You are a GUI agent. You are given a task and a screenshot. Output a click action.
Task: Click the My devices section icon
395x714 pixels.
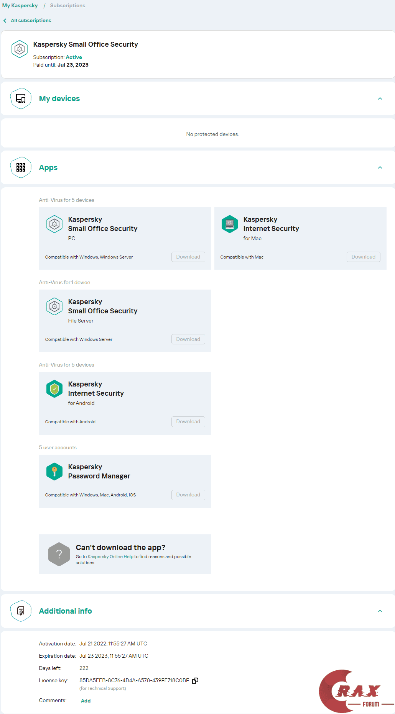click(x=21, y=99)
